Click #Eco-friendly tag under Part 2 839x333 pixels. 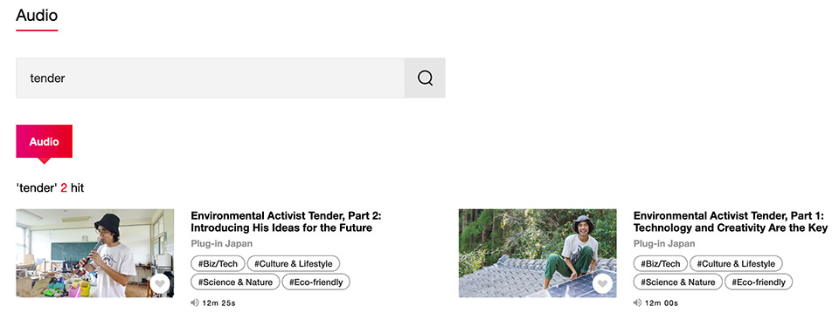coord(315,282)
